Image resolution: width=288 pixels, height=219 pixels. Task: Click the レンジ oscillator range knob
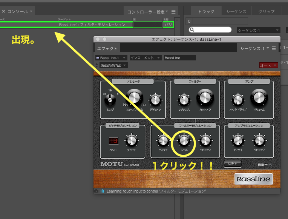coord(110,100)
